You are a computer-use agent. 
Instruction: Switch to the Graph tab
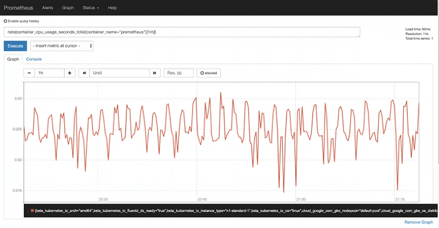tap(13, 59)
